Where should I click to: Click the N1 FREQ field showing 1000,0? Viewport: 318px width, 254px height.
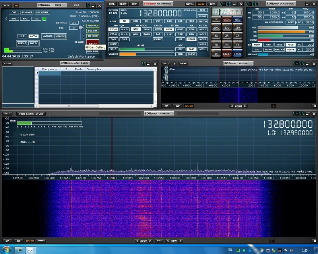pos(272,13)
